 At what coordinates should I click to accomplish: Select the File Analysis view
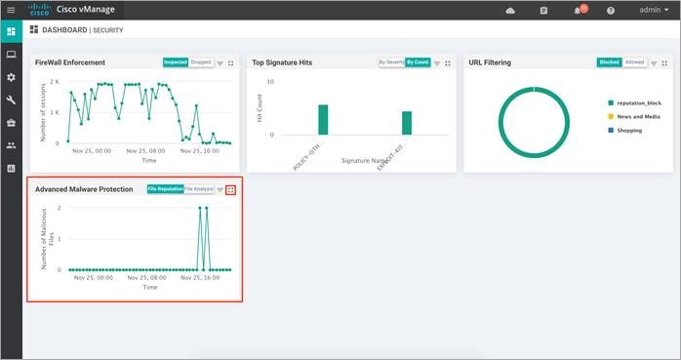(x=199, y=189)
